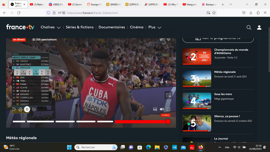Screen dimensions: 270x152
Task: Click 'Championnats du monde d'Athlétisme' title
Action: pyautogui.click(x=231, y=51)
